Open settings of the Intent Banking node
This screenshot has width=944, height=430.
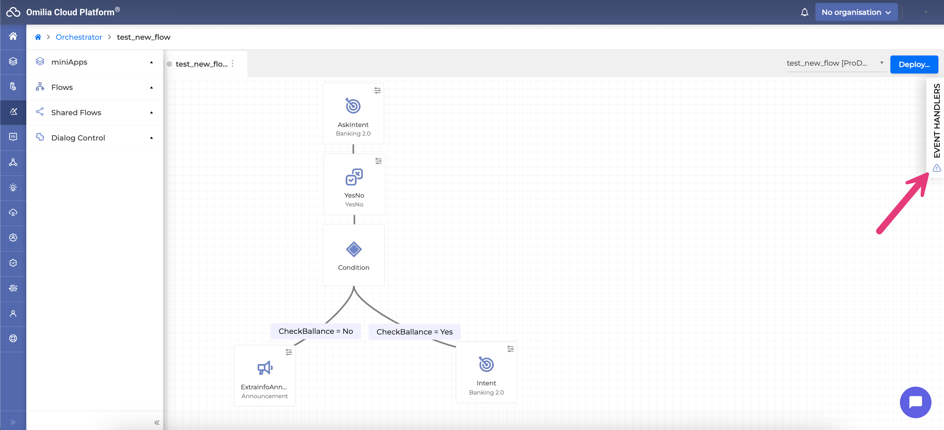pos(510,349)
